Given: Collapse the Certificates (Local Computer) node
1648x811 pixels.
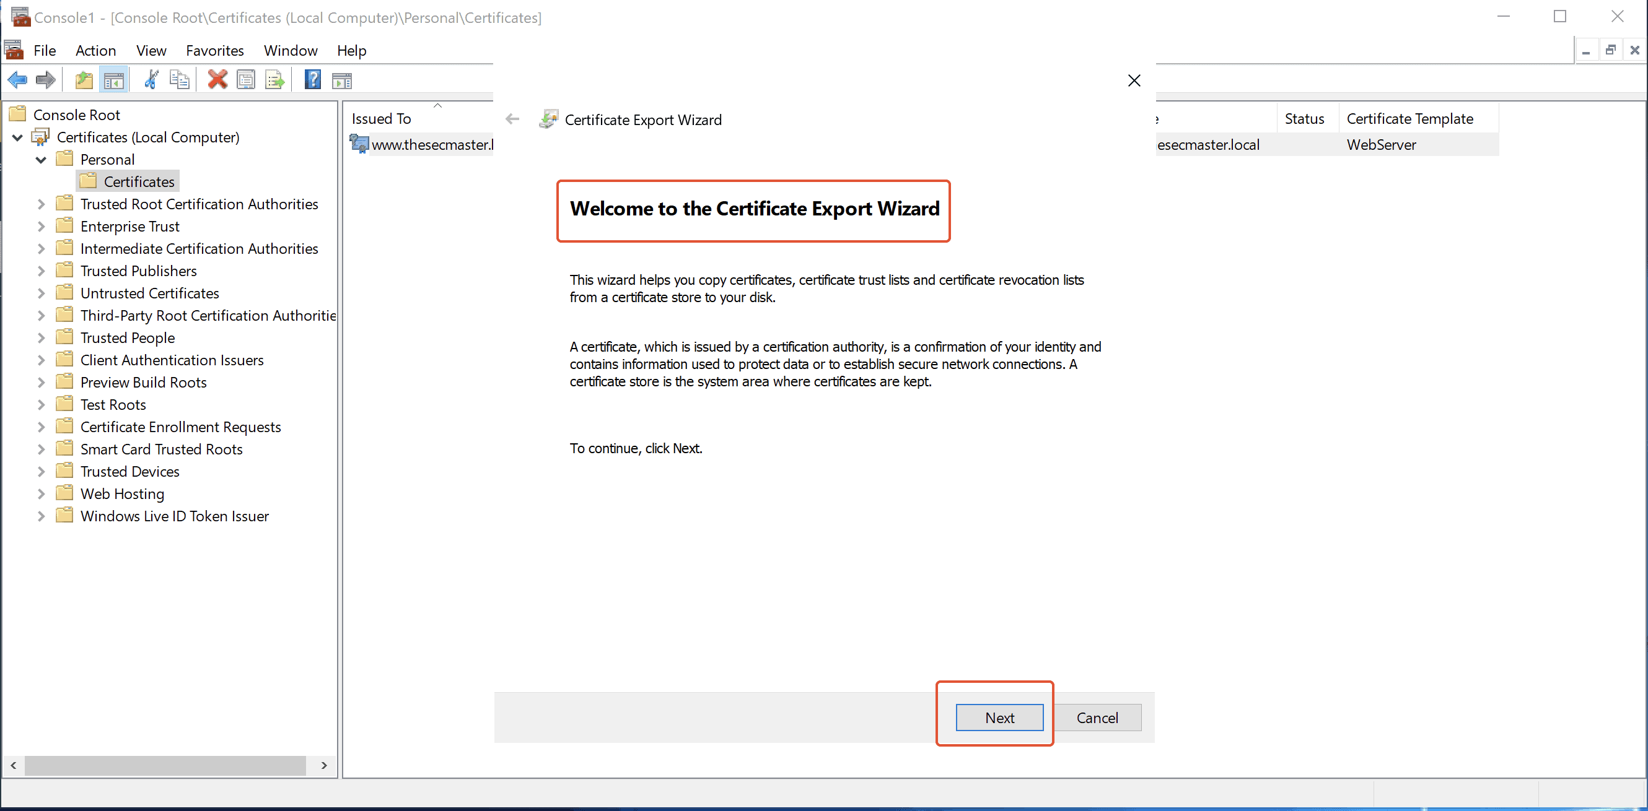Looking at the screenshot, I should pos(18,137).
